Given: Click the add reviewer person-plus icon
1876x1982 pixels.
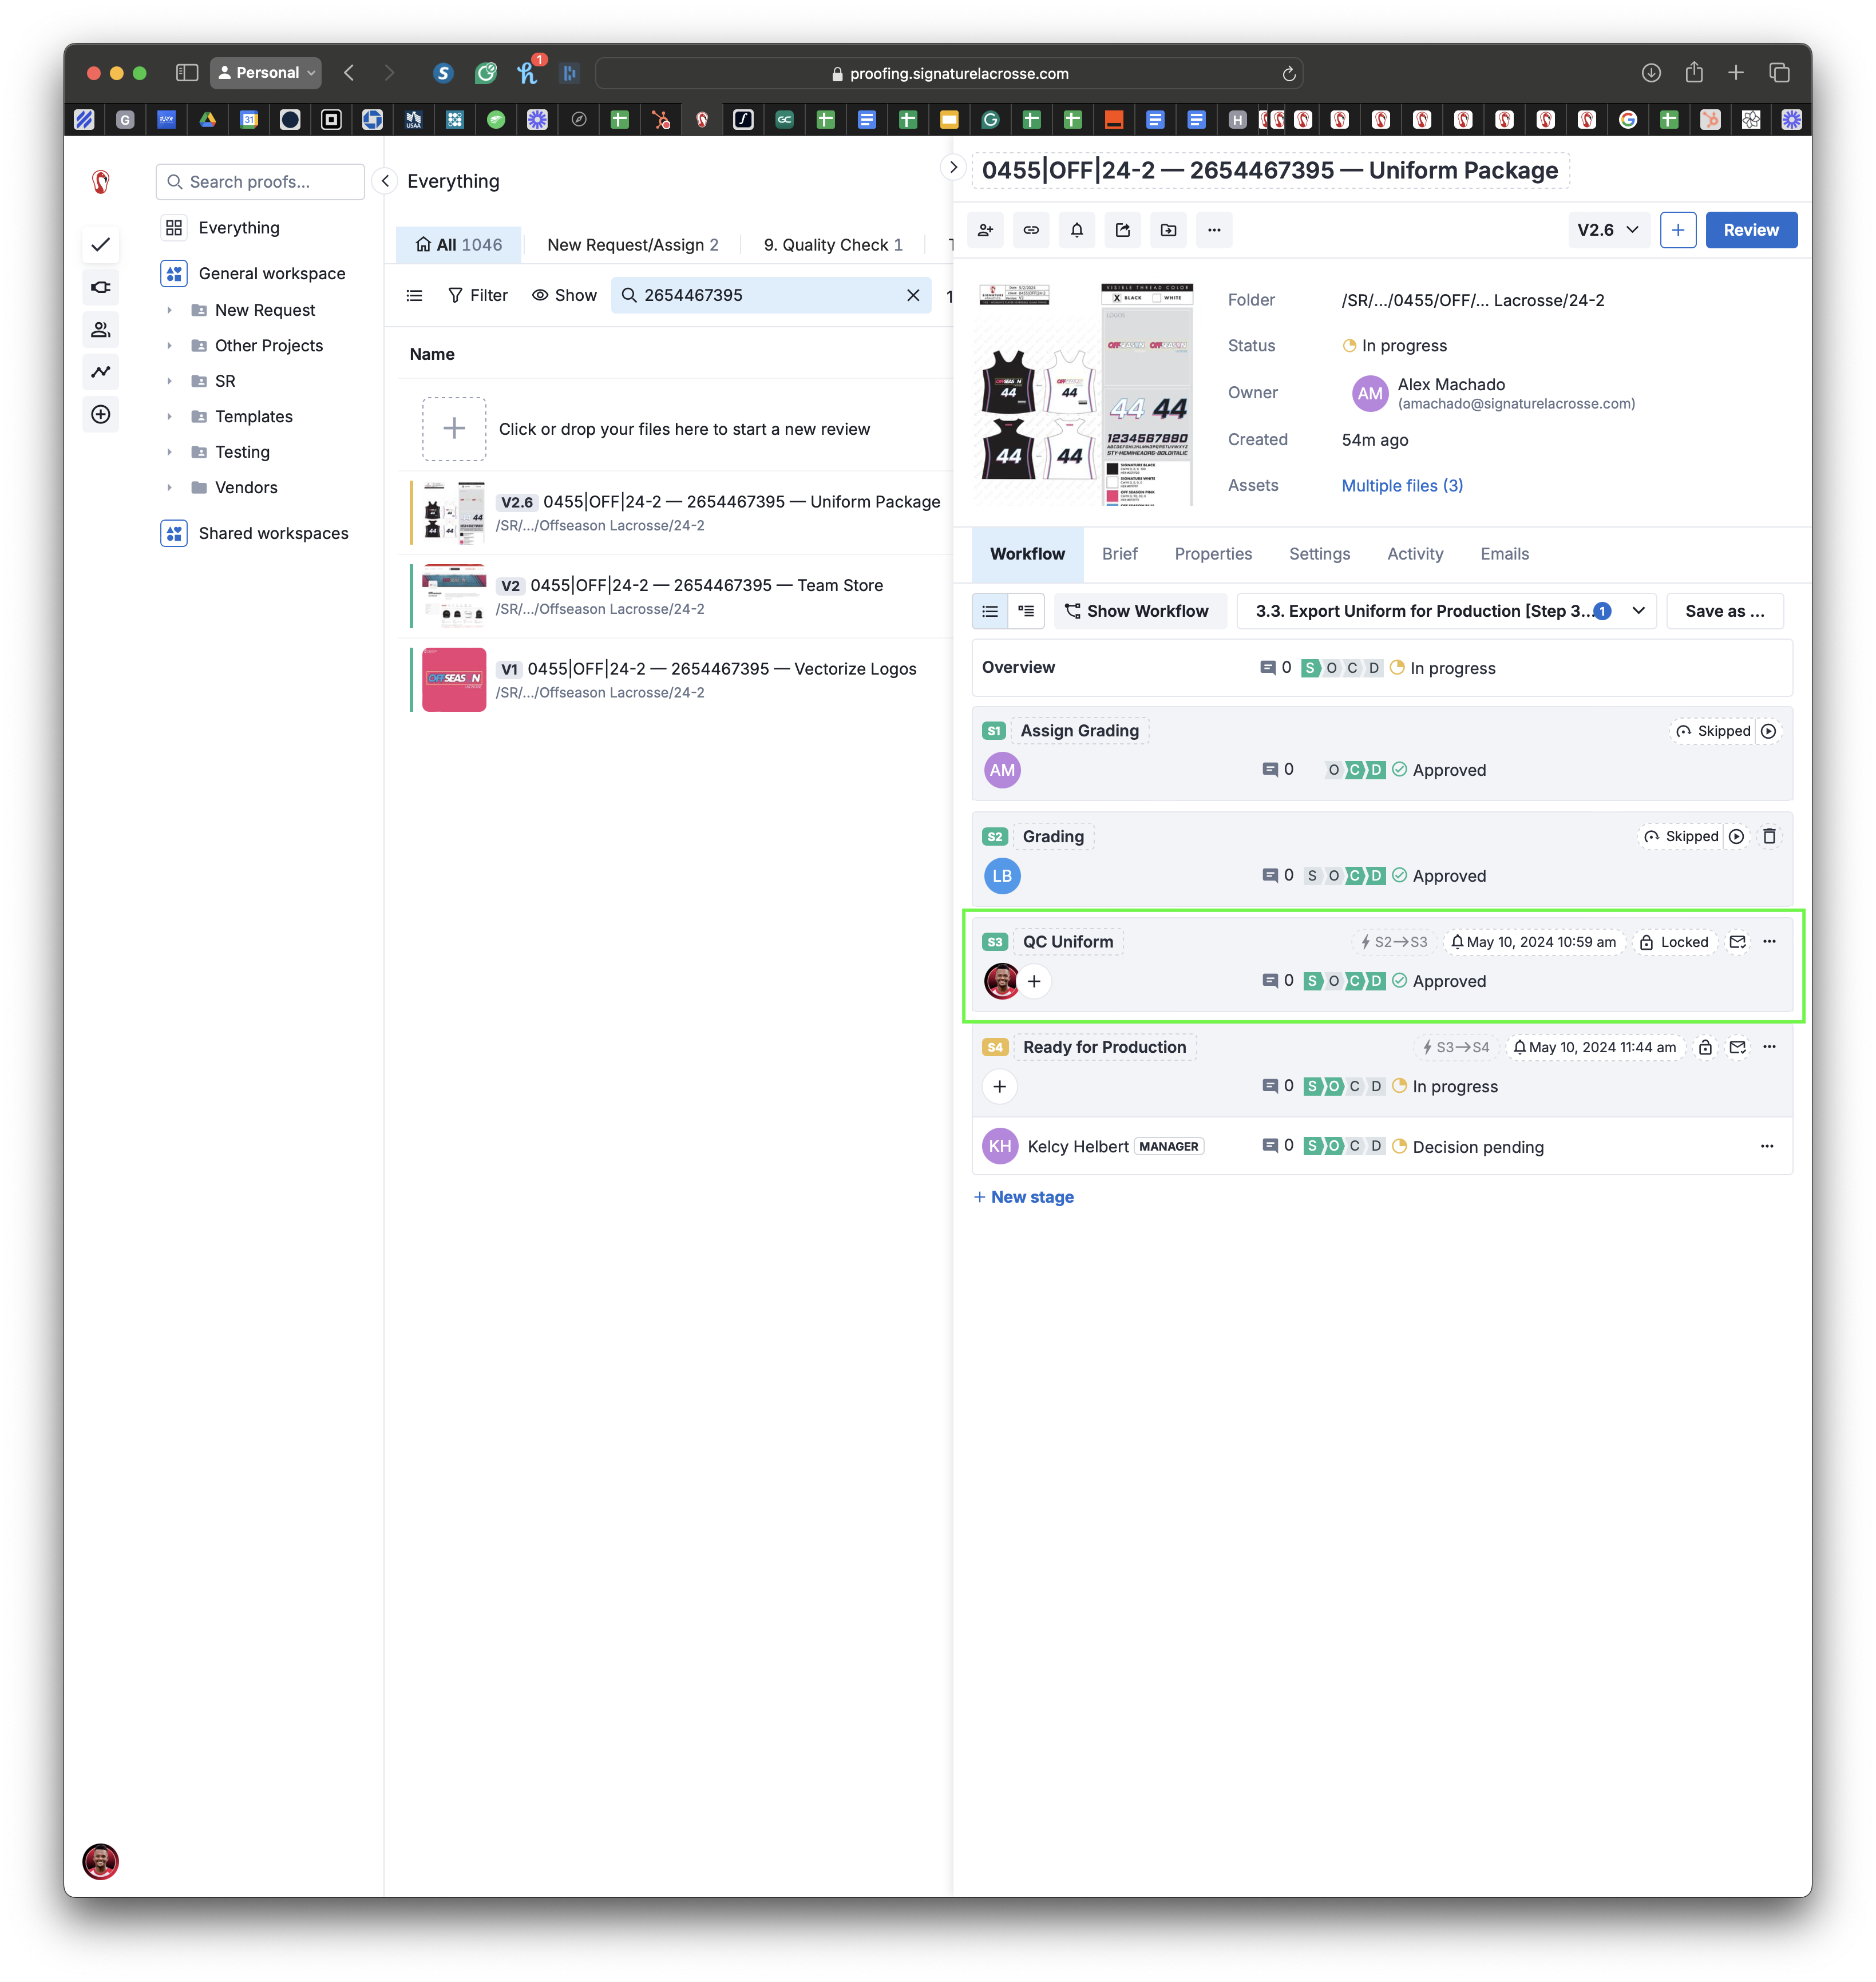Looking at the screenshot, I should tap(985, 230).
